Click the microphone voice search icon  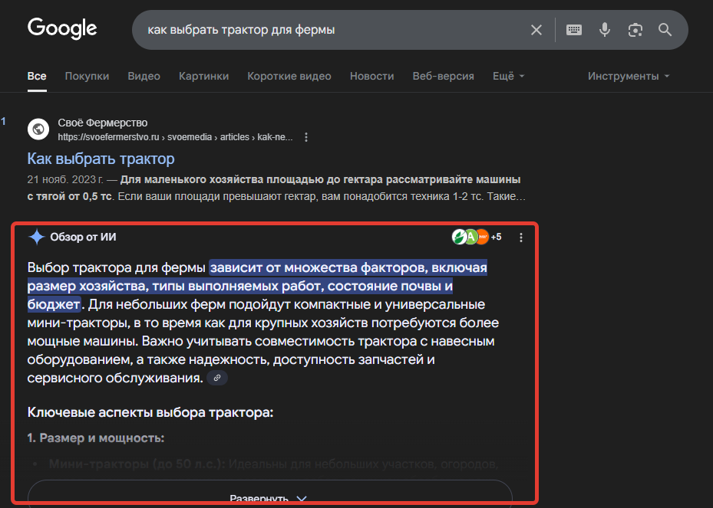coord(604,29)
